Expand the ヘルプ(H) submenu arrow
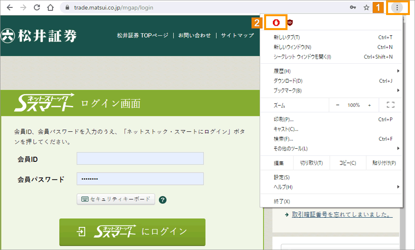 398,187
